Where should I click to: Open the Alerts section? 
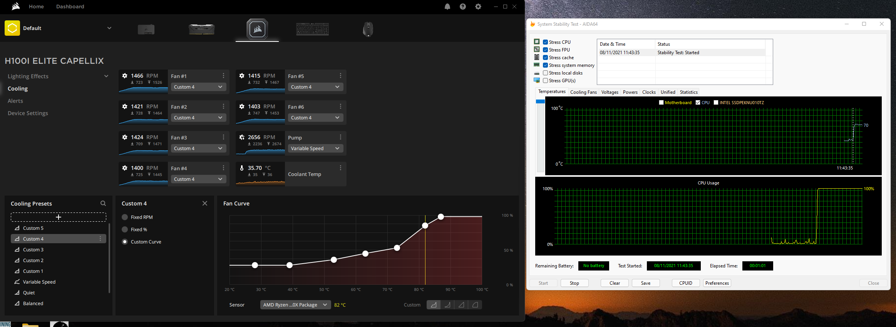15,101
